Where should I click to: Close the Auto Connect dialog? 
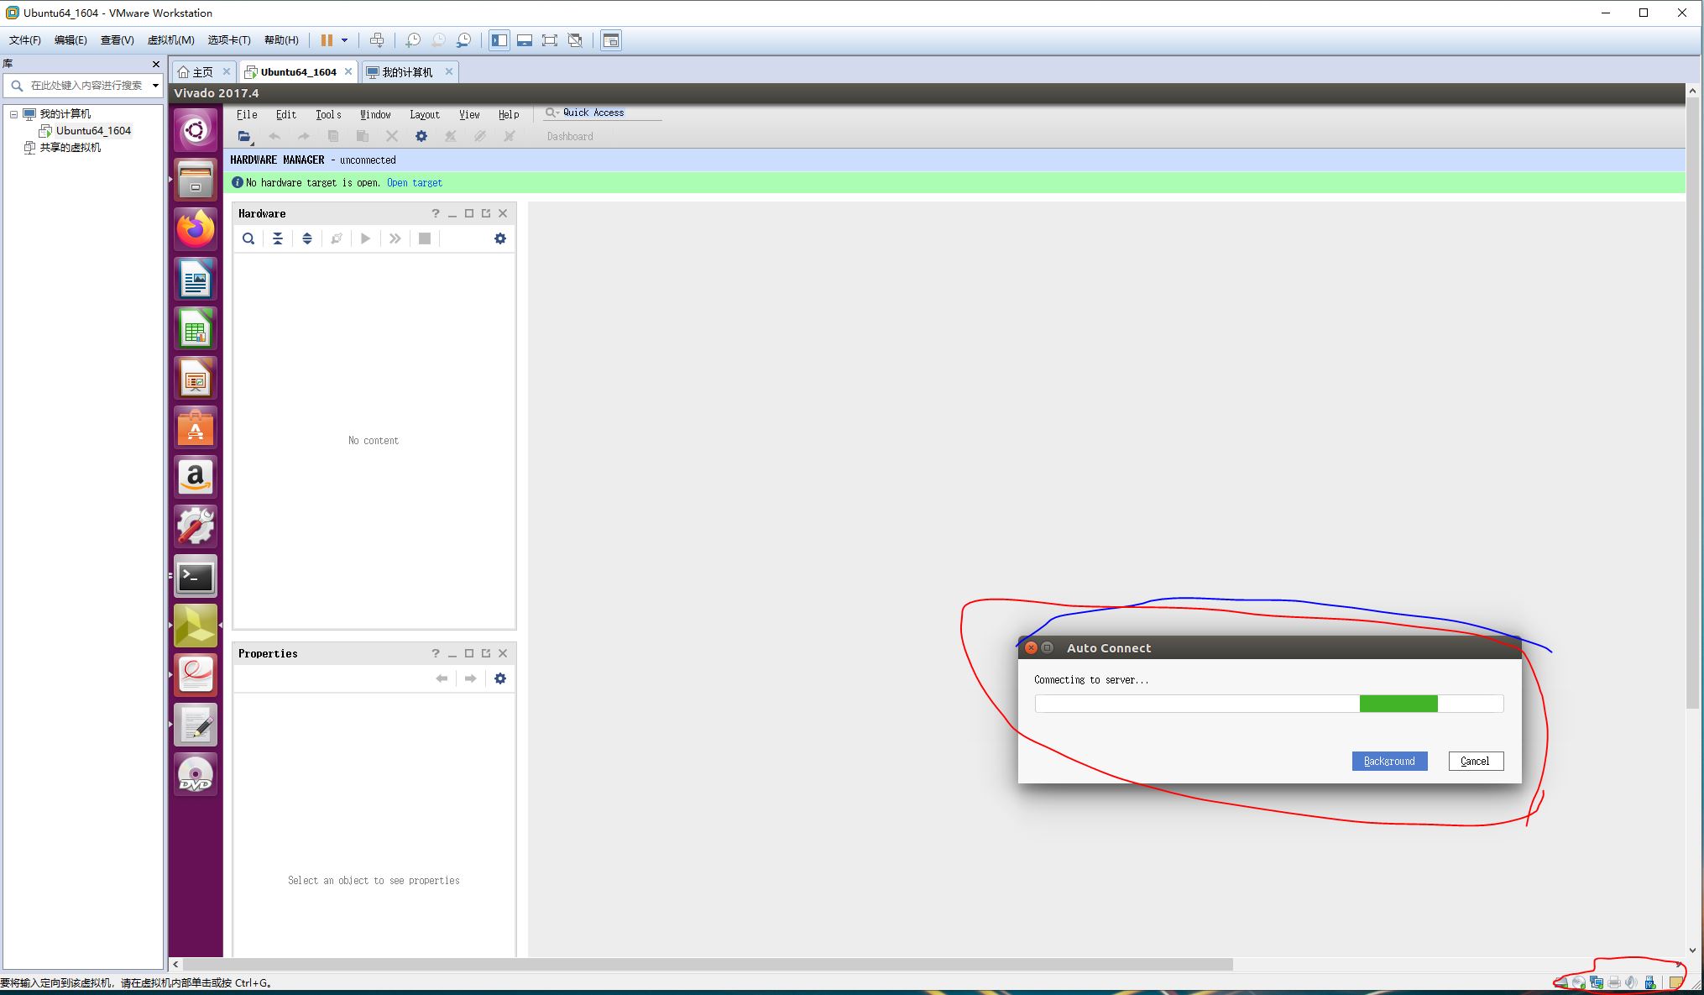coord(1031,648)
